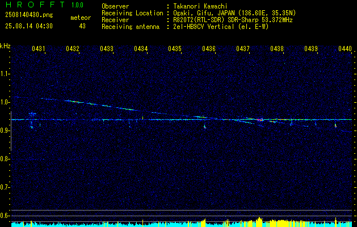Click the 0434 time marker

pos(141,49)
